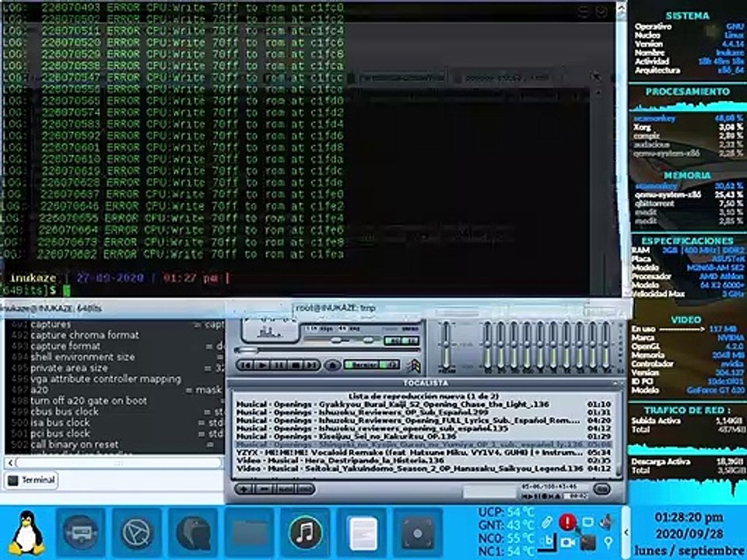Pause playback in the music player
The height and width of the screenshot is (560, 747).
pyautogui.click(x=279, y=366)
